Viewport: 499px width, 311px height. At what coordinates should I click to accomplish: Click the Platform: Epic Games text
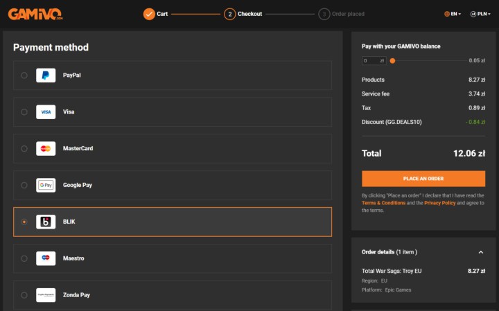pos(386,290)
